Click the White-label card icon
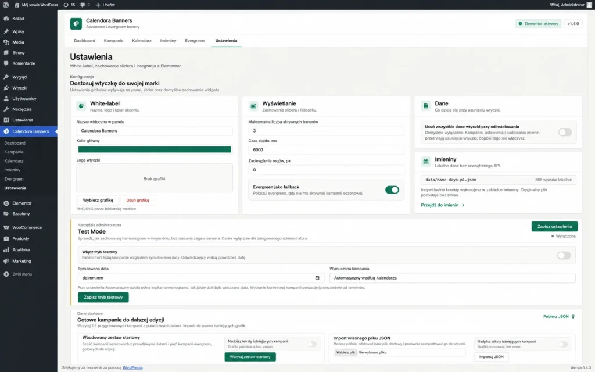595x372 pixels. [x=81, y=106]
